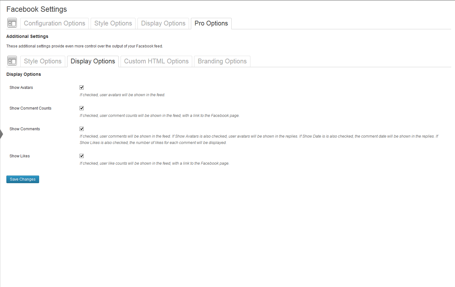Expand the collapsed sidebar arrow on left edge

tap(2, 134)
